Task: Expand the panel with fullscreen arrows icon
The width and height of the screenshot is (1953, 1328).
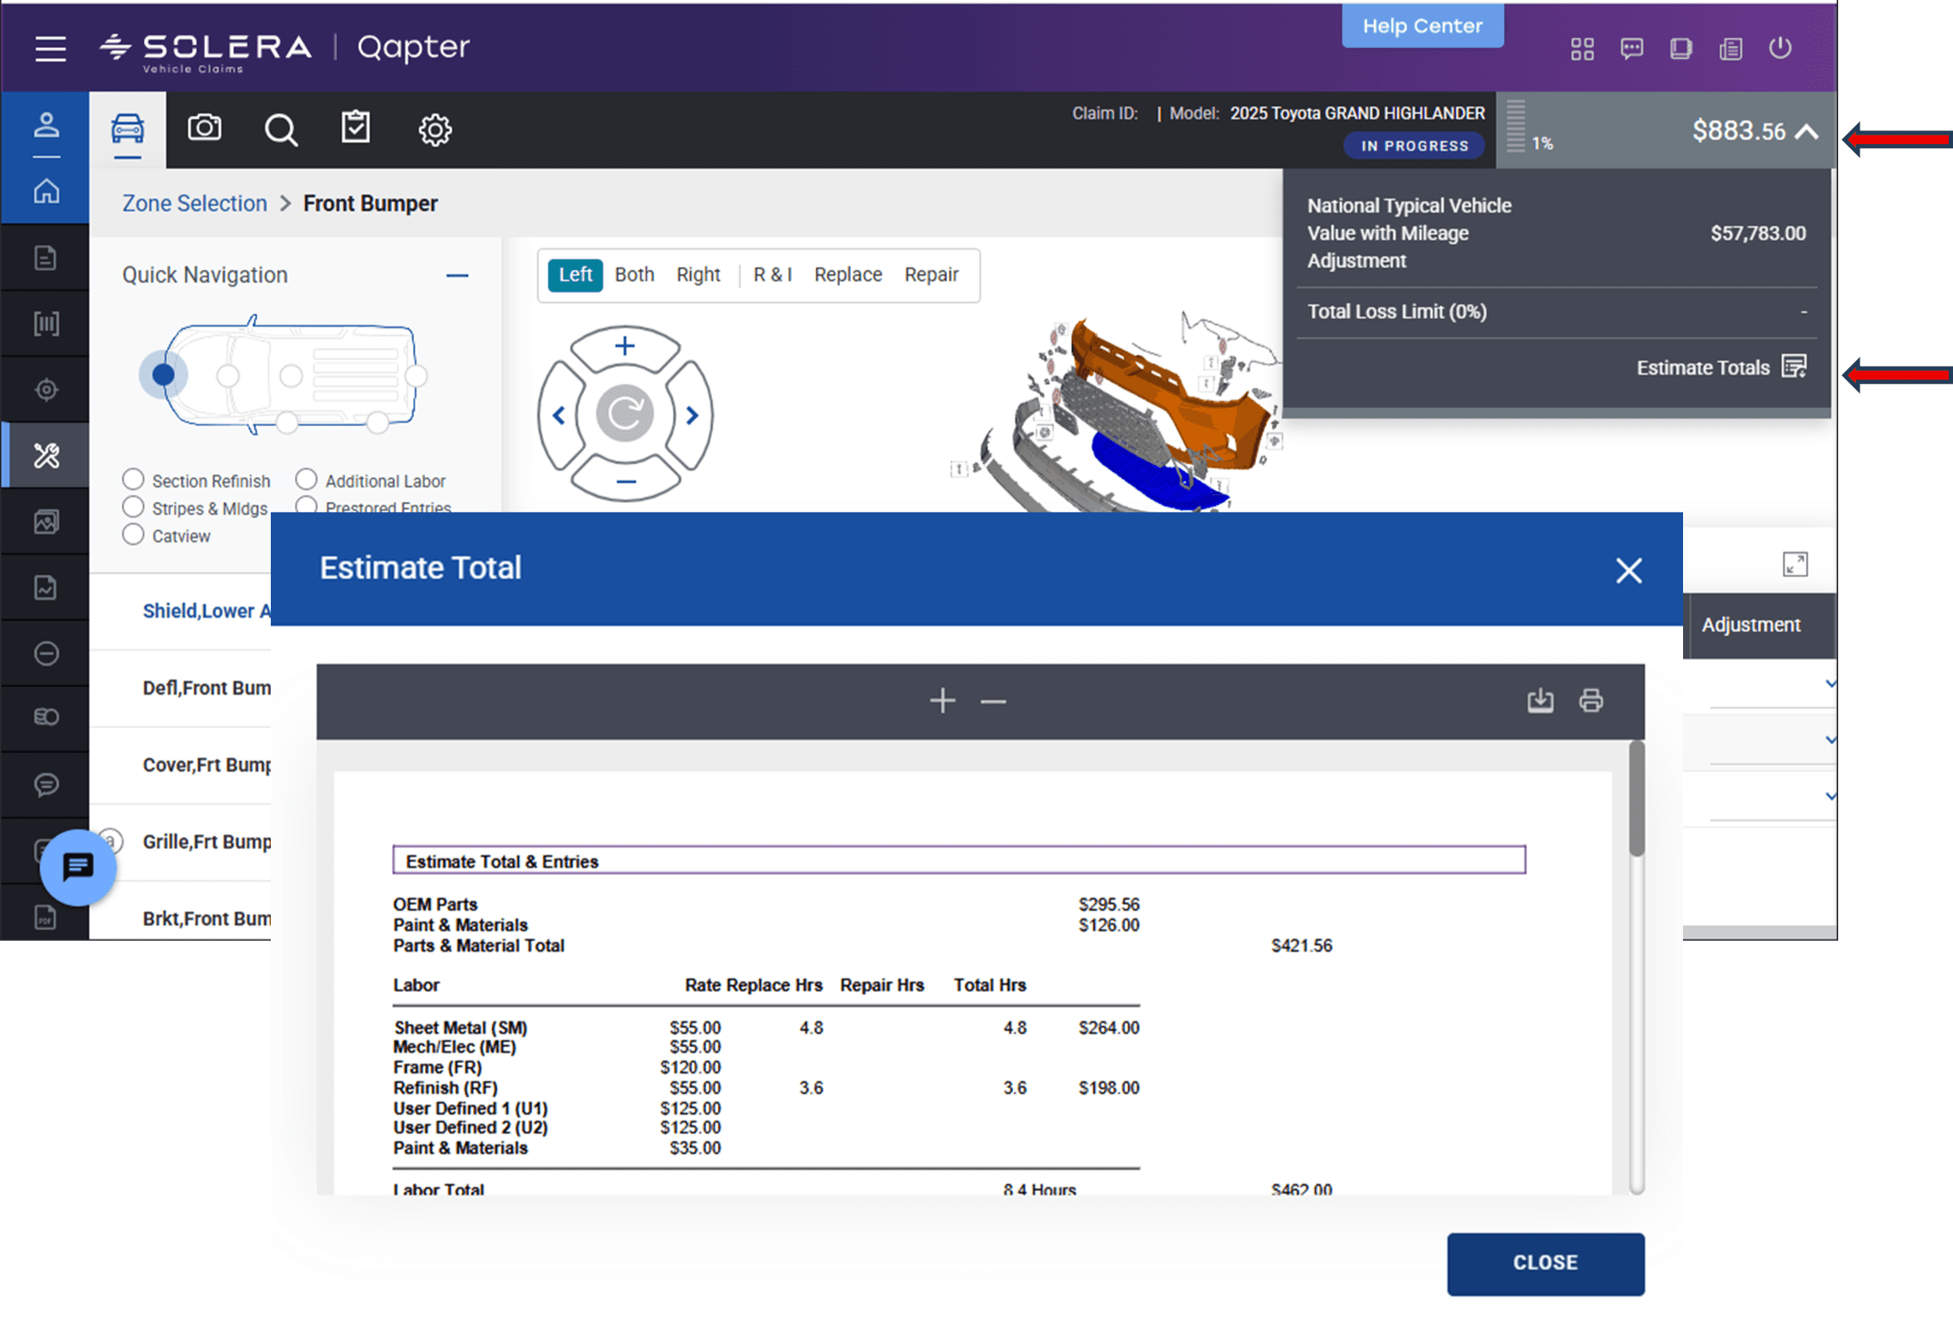Action: pos(1794,564)
